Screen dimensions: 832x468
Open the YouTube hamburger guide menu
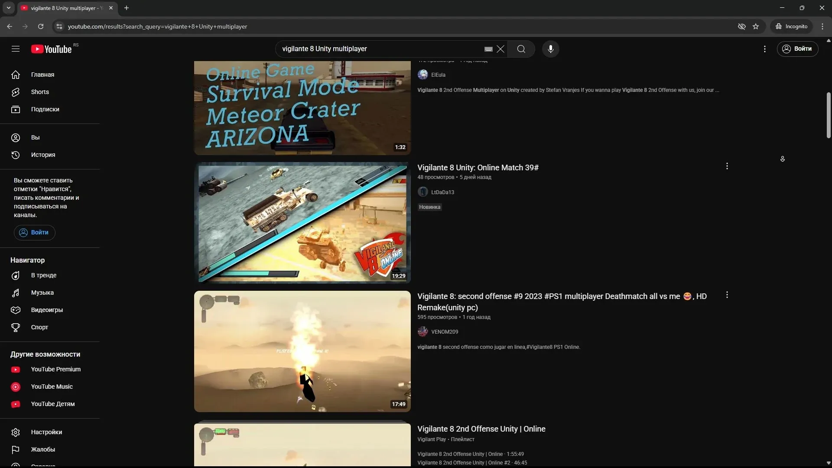pyautogui.click(x=16, y=49)
